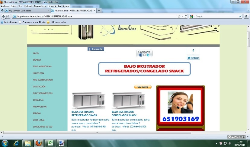
Task: Open the Windows Start menu orb
Action: (5, 142)
